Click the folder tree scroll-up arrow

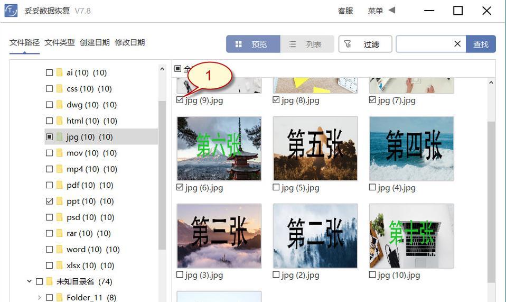pos(162,69)
